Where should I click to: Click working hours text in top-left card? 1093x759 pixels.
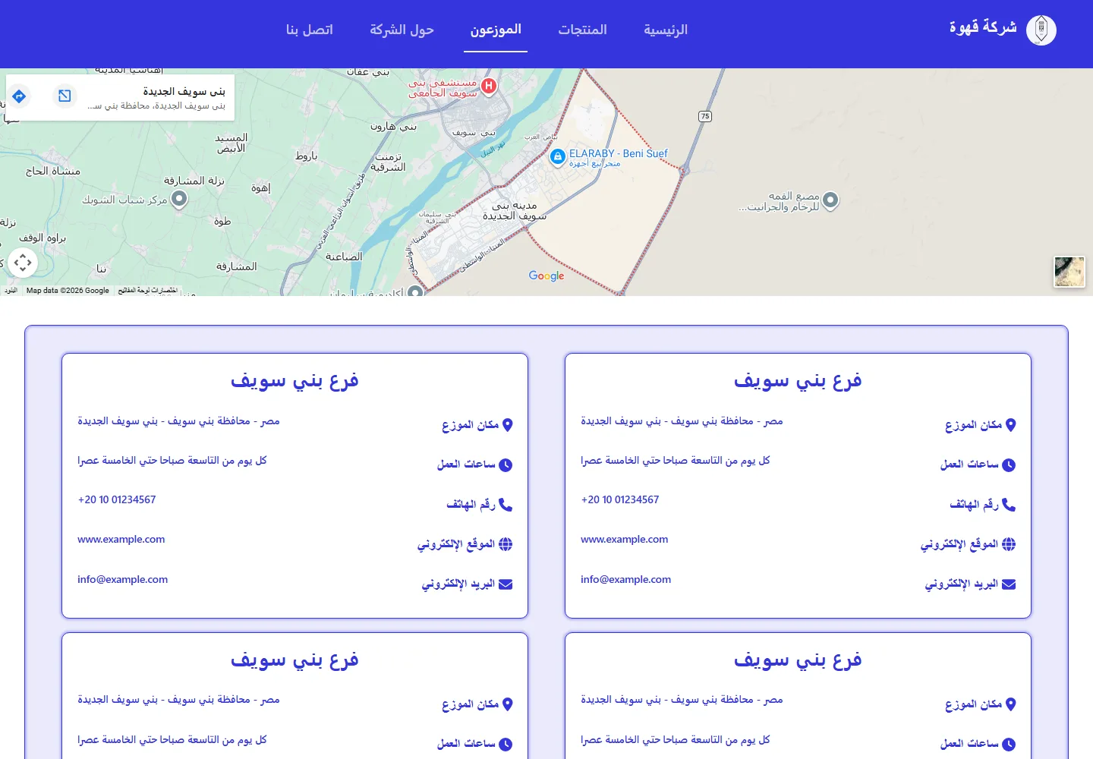click(172, 461)
